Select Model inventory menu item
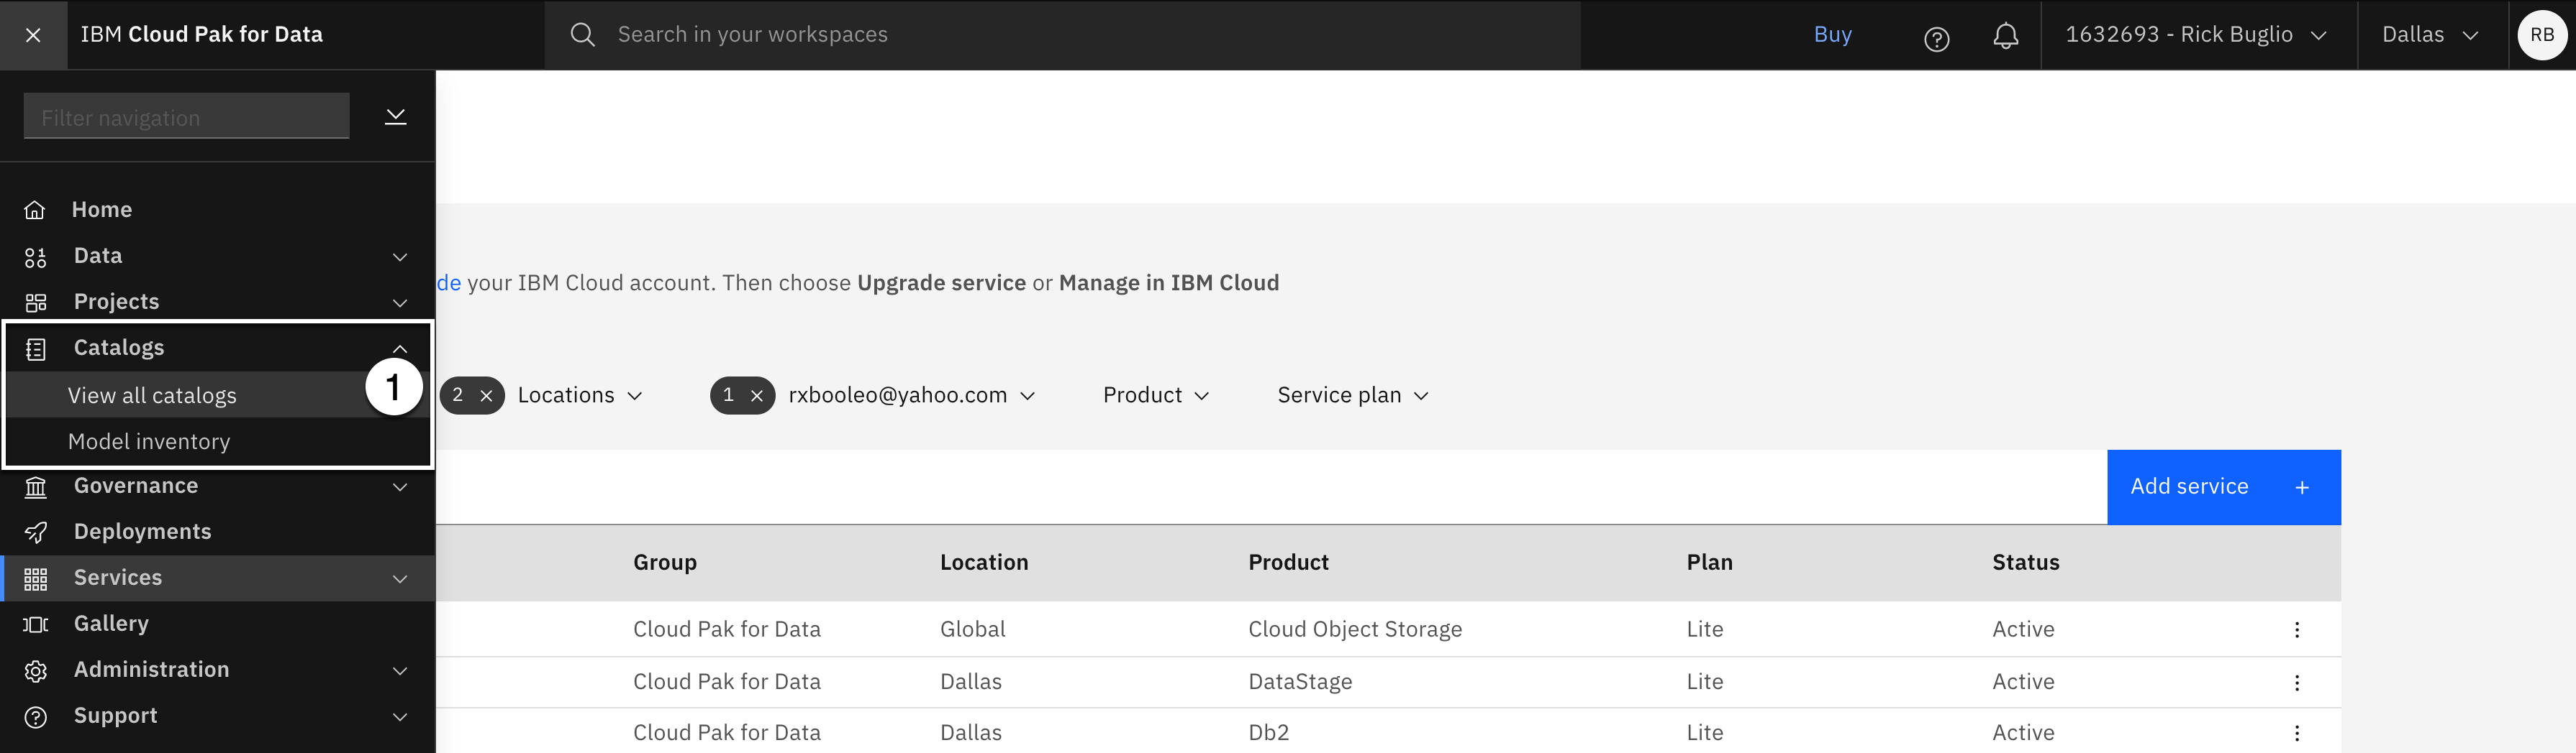Screen dimensions: 2576x753 [x=219, y=441]
